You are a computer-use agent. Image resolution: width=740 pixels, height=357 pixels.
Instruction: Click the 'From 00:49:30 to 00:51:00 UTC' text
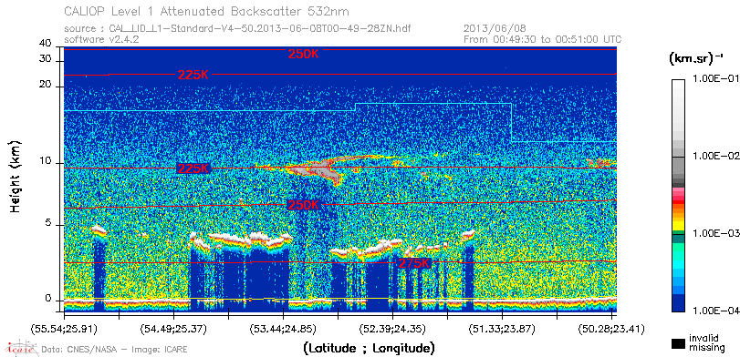[x=543, y=39]
